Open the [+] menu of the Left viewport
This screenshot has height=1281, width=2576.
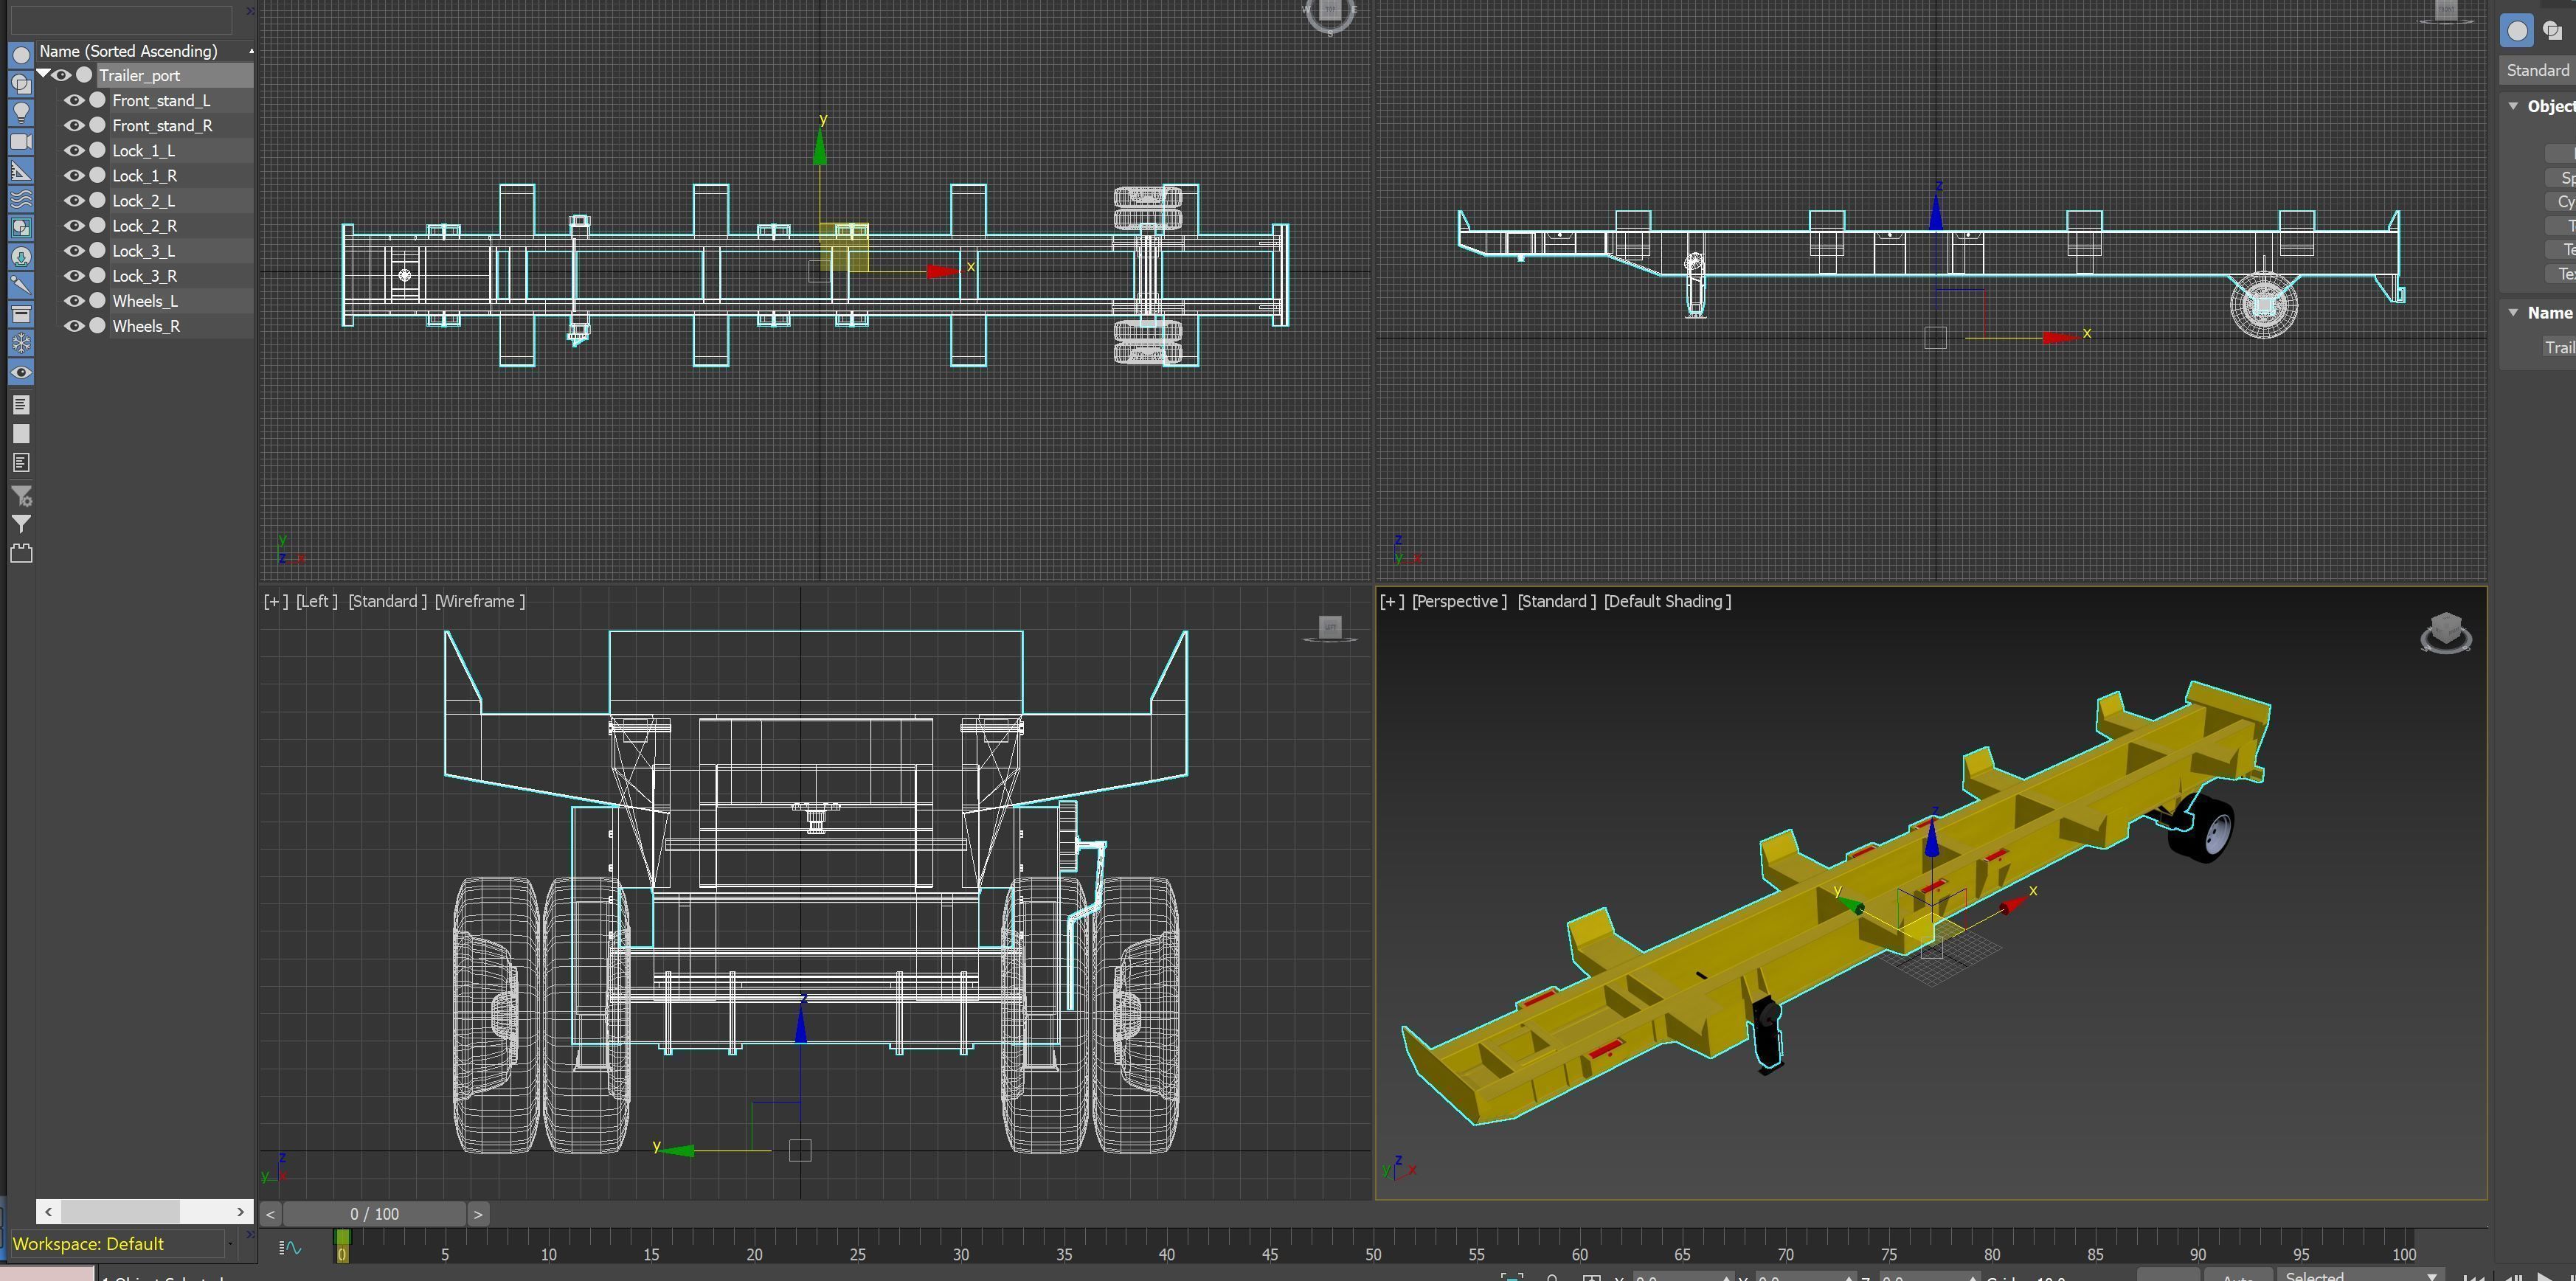click(x=274, y=601)
